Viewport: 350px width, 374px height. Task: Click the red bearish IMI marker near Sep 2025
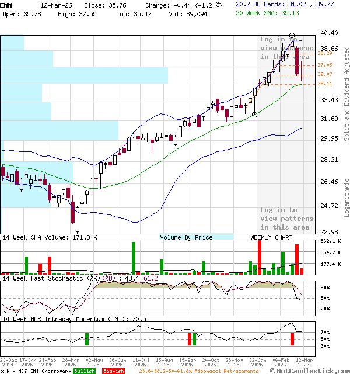point(190,339)
